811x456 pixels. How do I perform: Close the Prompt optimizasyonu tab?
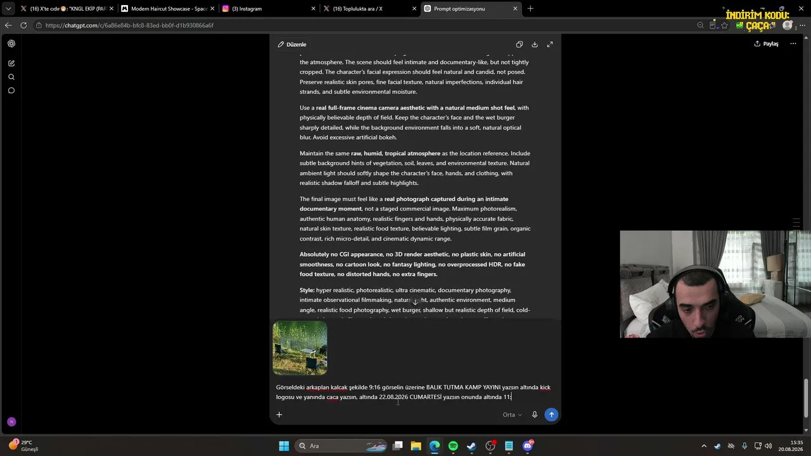click(x=515, y=9)
